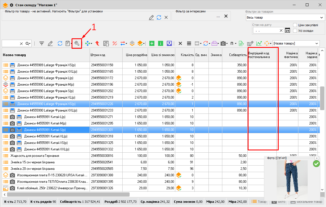This screenshot has width=326, height=207.
Task: Click the wrench settings icon in toolbar
Action: point(77,43)
